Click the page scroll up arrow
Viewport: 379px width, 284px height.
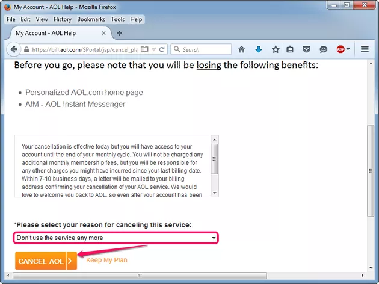click(371, 64)
